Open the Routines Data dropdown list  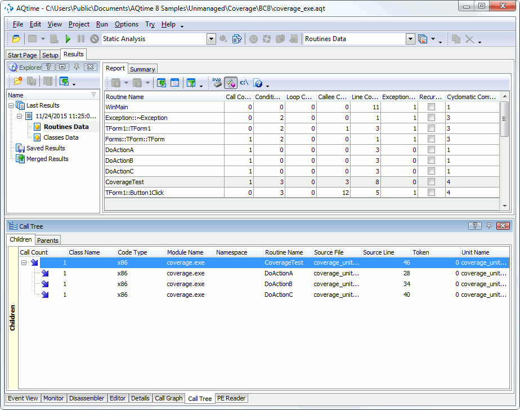point(410,39)
